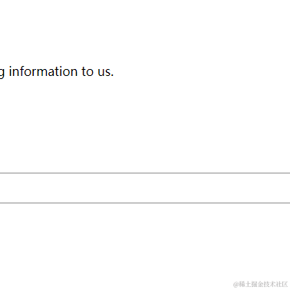Image resolution: width=290 pixels, height=290 pixels.
Task: Click the blank area above the sentence
Action: pos(145,31)
